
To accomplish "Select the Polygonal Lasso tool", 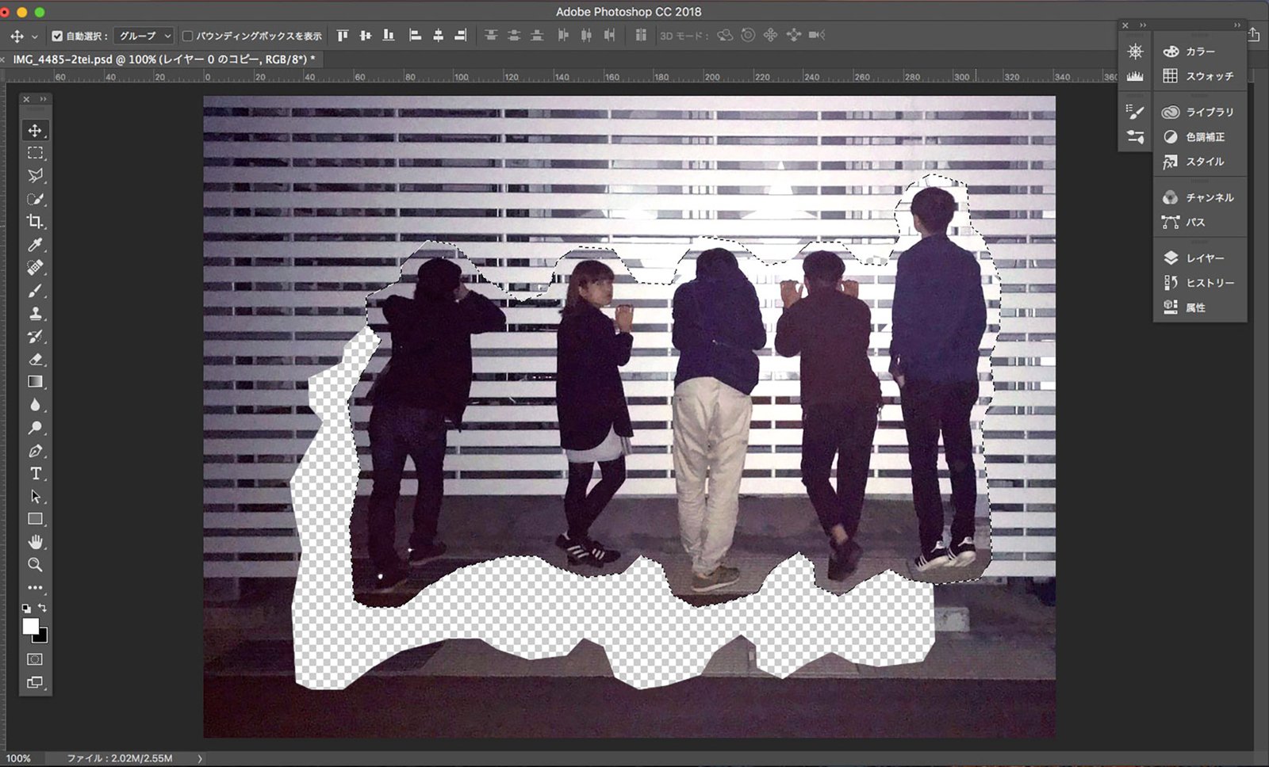I will [35, 176].
